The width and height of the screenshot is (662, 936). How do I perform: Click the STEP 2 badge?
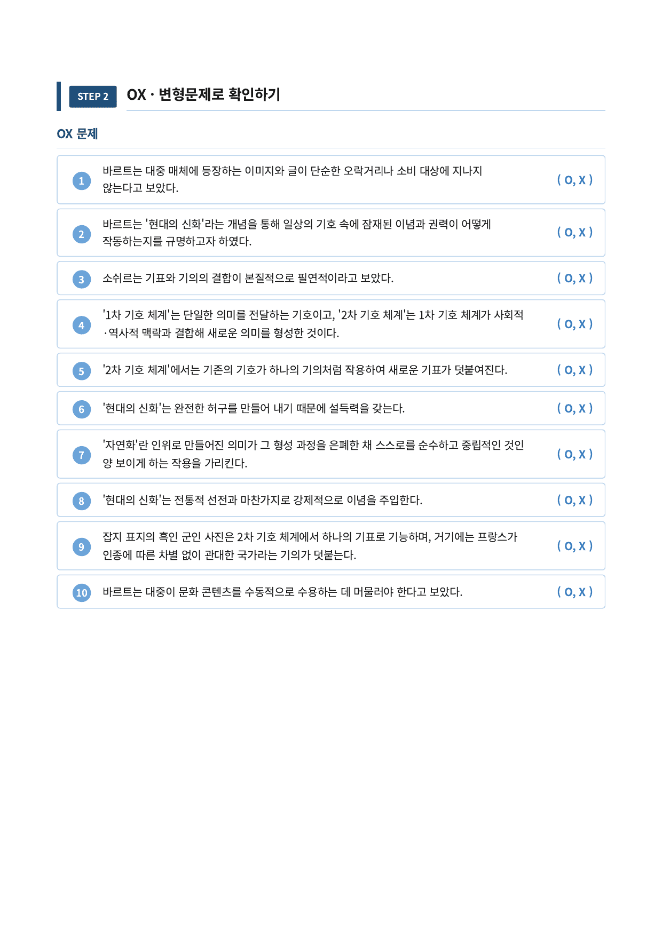93,97
